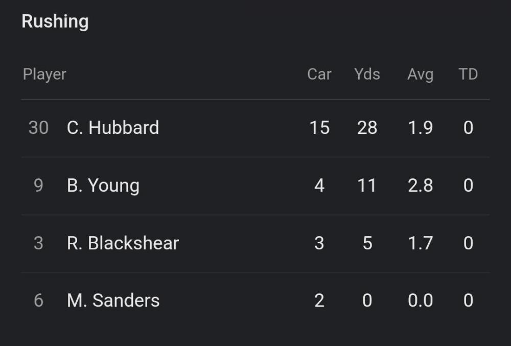This screenshot has height=346, width=511.
Task: Click Hubbard's 28 rushing yards value
Action: (x=367, y=127)
